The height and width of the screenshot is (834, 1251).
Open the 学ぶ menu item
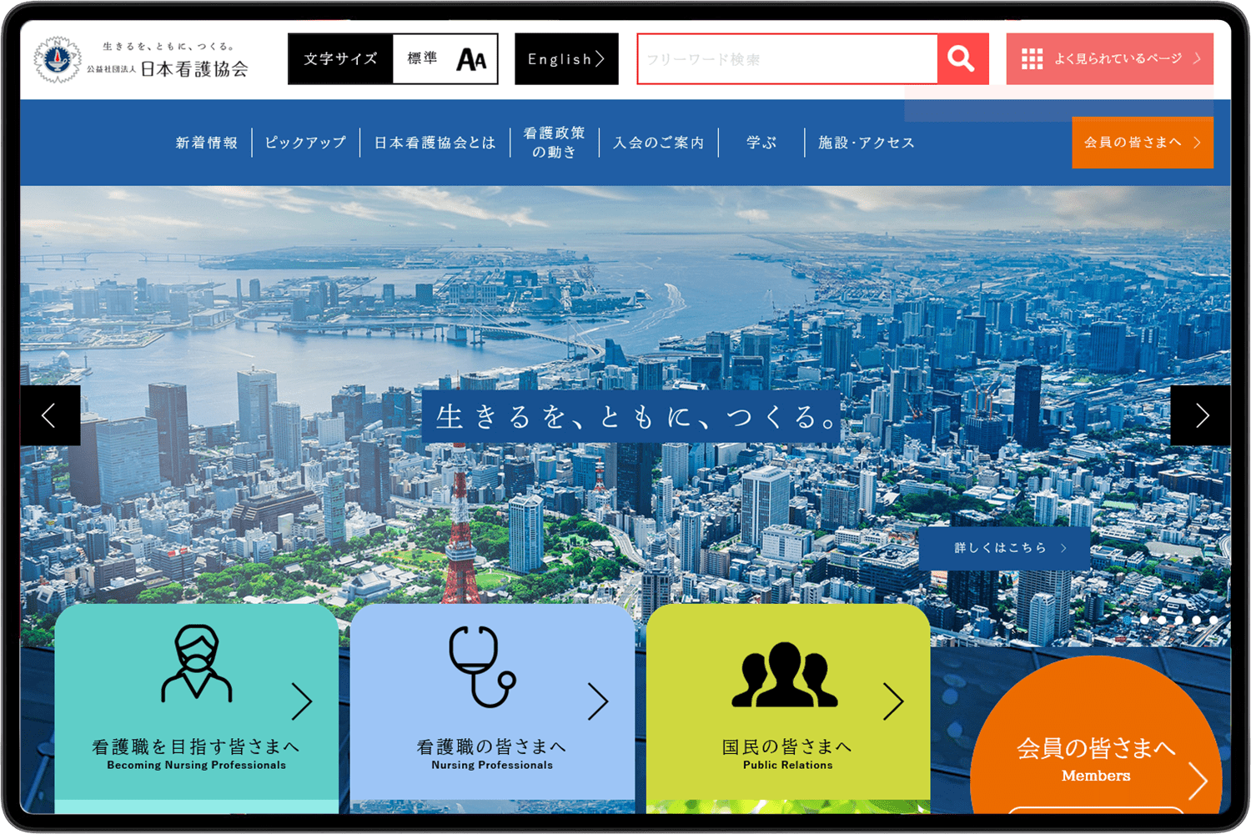tap(761, 143)
